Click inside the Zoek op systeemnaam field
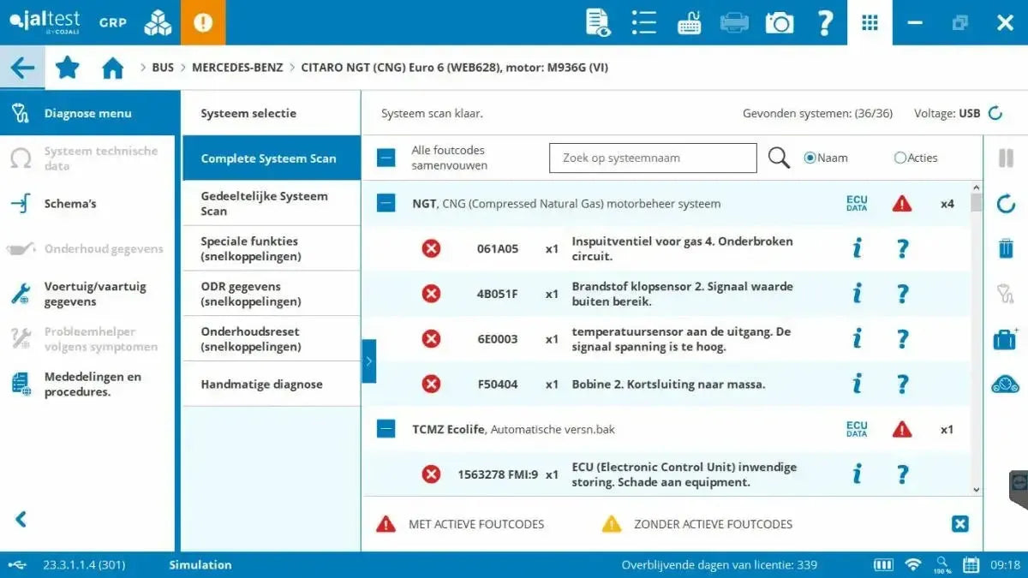 [x=652, y=158]
